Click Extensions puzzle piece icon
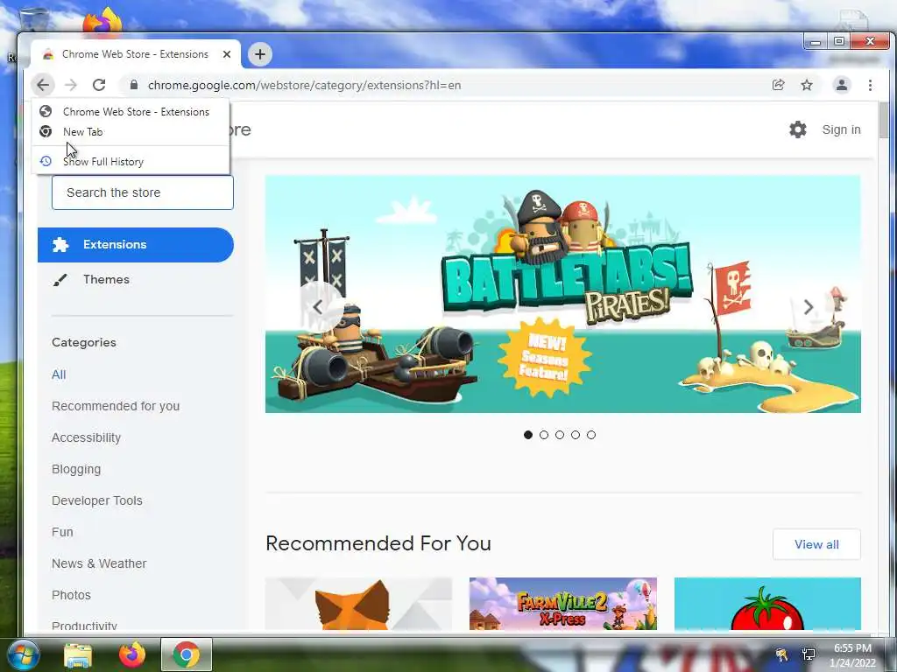The width and height of the screenshot is (897, 672). [x=60, y=245]
